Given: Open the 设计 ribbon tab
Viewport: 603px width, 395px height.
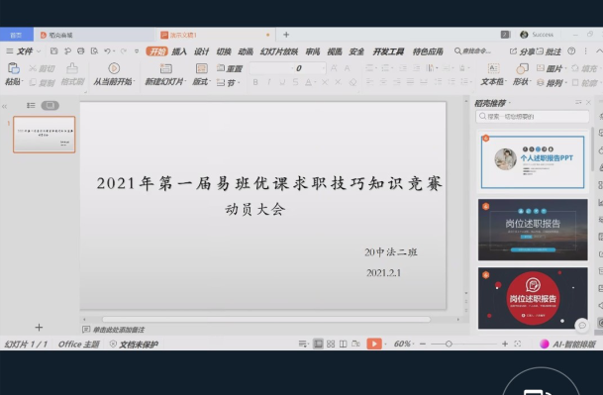Looking at the screenshot, I should pyautogui.click(x=201, y=51).
